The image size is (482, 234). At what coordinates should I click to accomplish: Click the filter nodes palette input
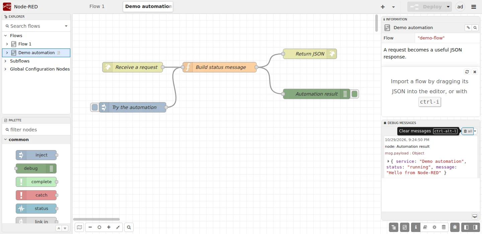pos(36,130)
